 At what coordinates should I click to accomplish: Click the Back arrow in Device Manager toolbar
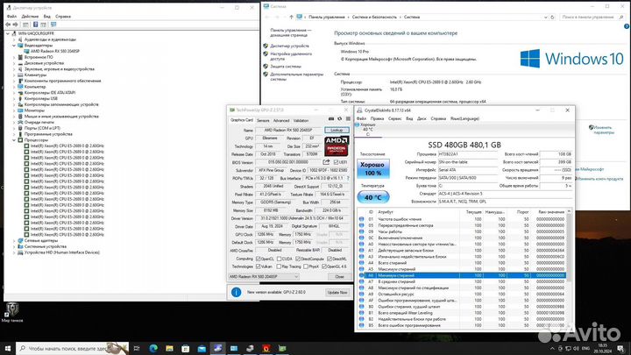click(8, 25)
